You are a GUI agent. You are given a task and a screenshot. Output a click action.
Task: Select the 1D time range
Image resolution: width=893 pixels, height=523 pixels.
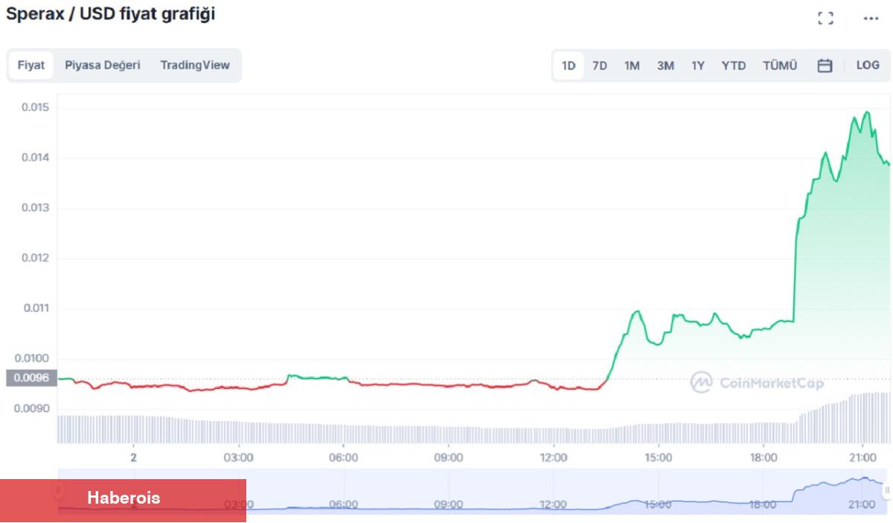569,65
